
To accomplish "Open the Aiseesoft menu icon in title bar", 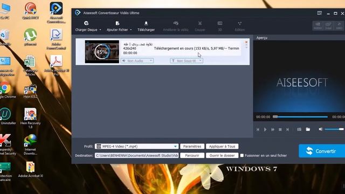I will click(320, 13).
